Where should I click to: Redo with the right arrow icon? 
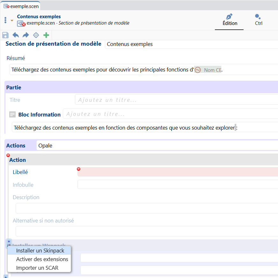(x=26, y=35)
